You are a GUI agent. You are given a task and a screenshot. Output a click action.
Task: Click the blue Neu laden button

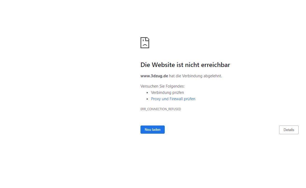pos(152,130)
